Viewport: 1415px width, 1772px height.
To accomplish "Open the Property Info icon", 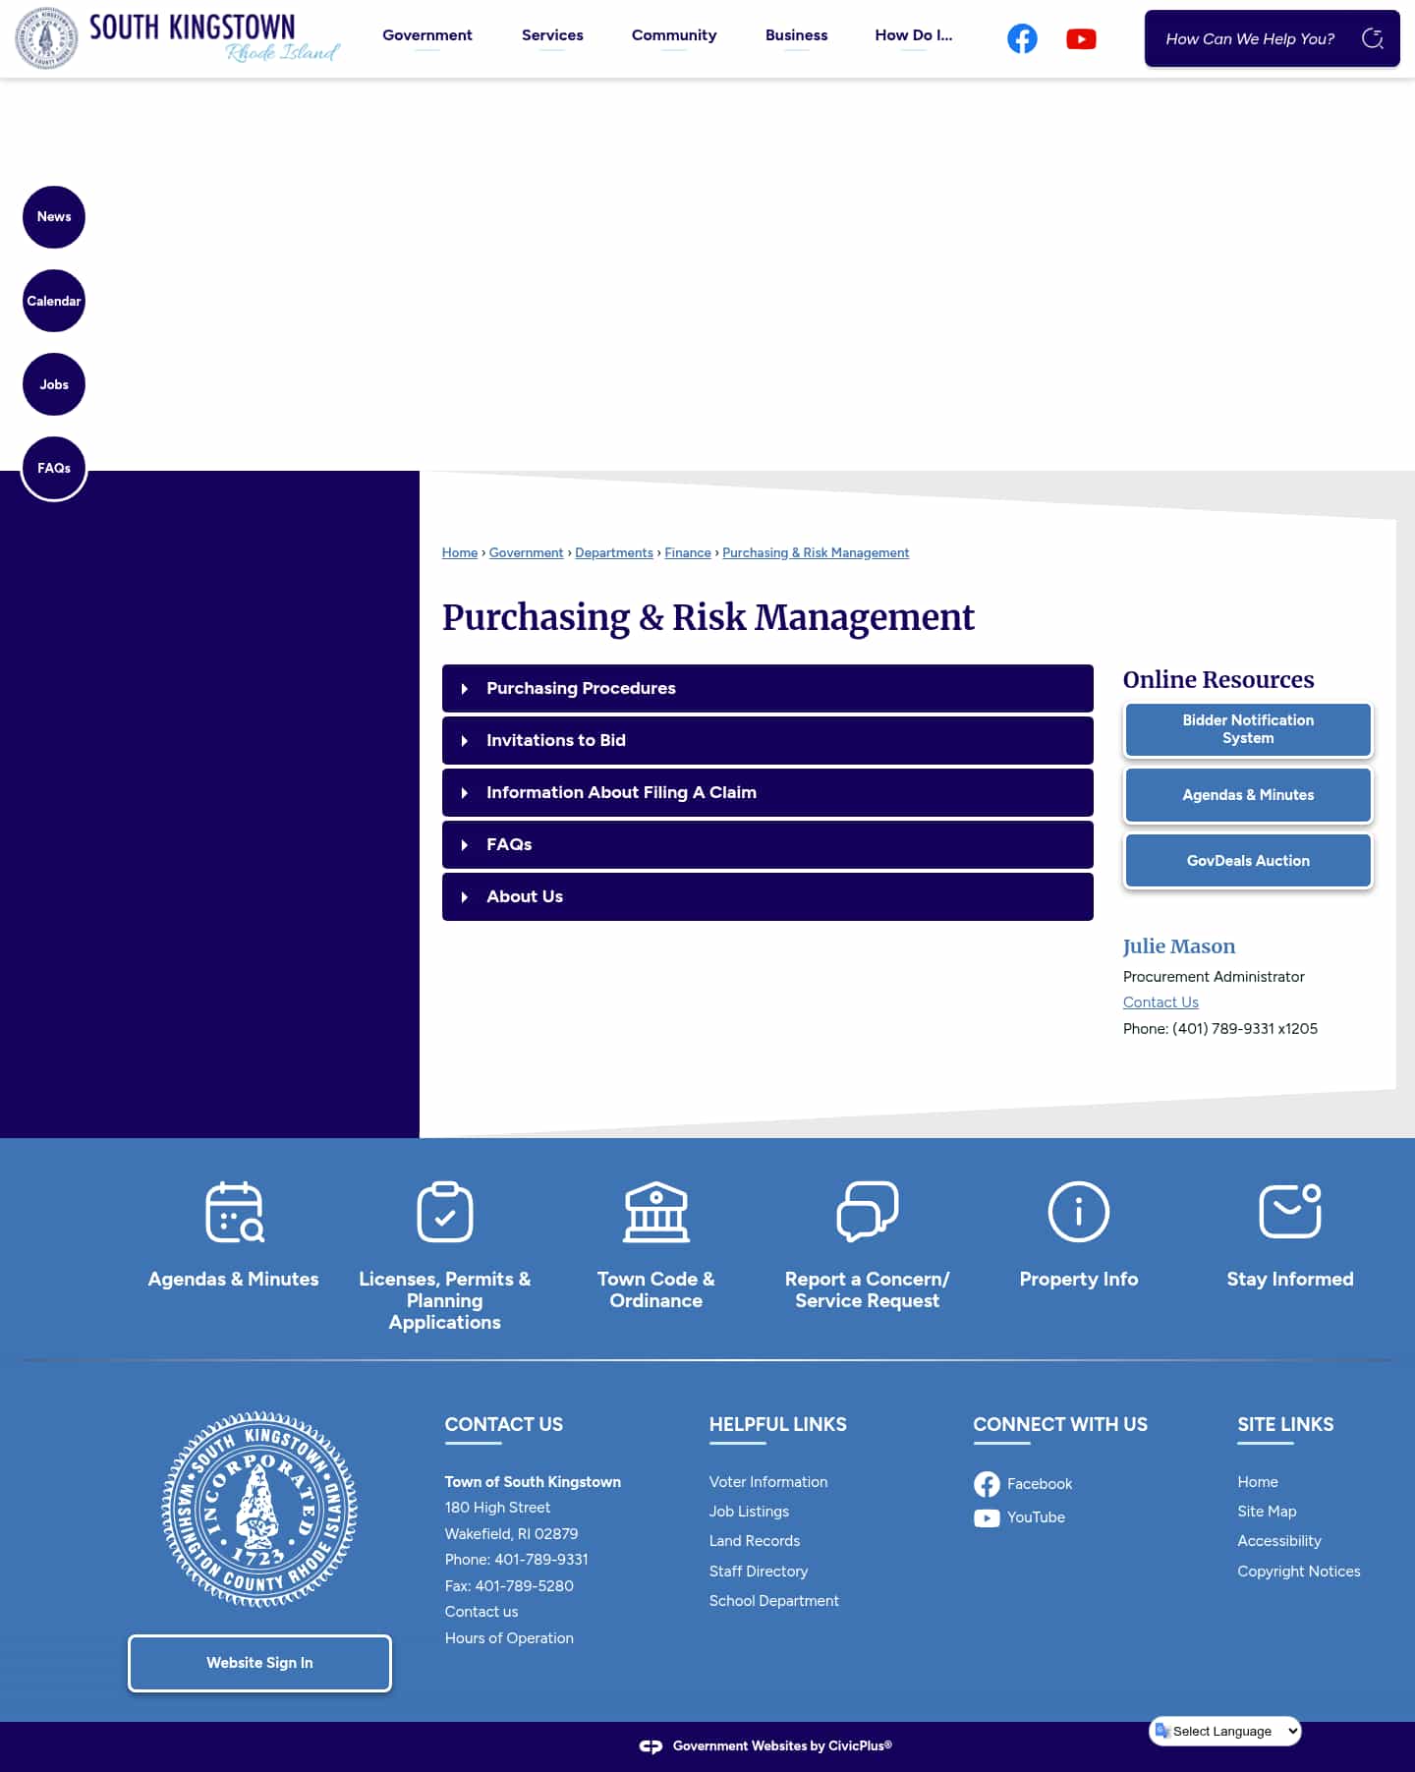I will 1079,1212.
